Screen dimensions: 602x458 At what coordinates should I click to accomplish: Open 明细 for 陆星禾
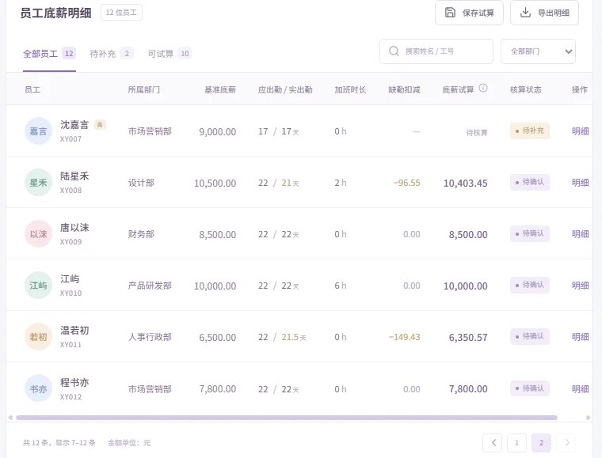point(580,183)
